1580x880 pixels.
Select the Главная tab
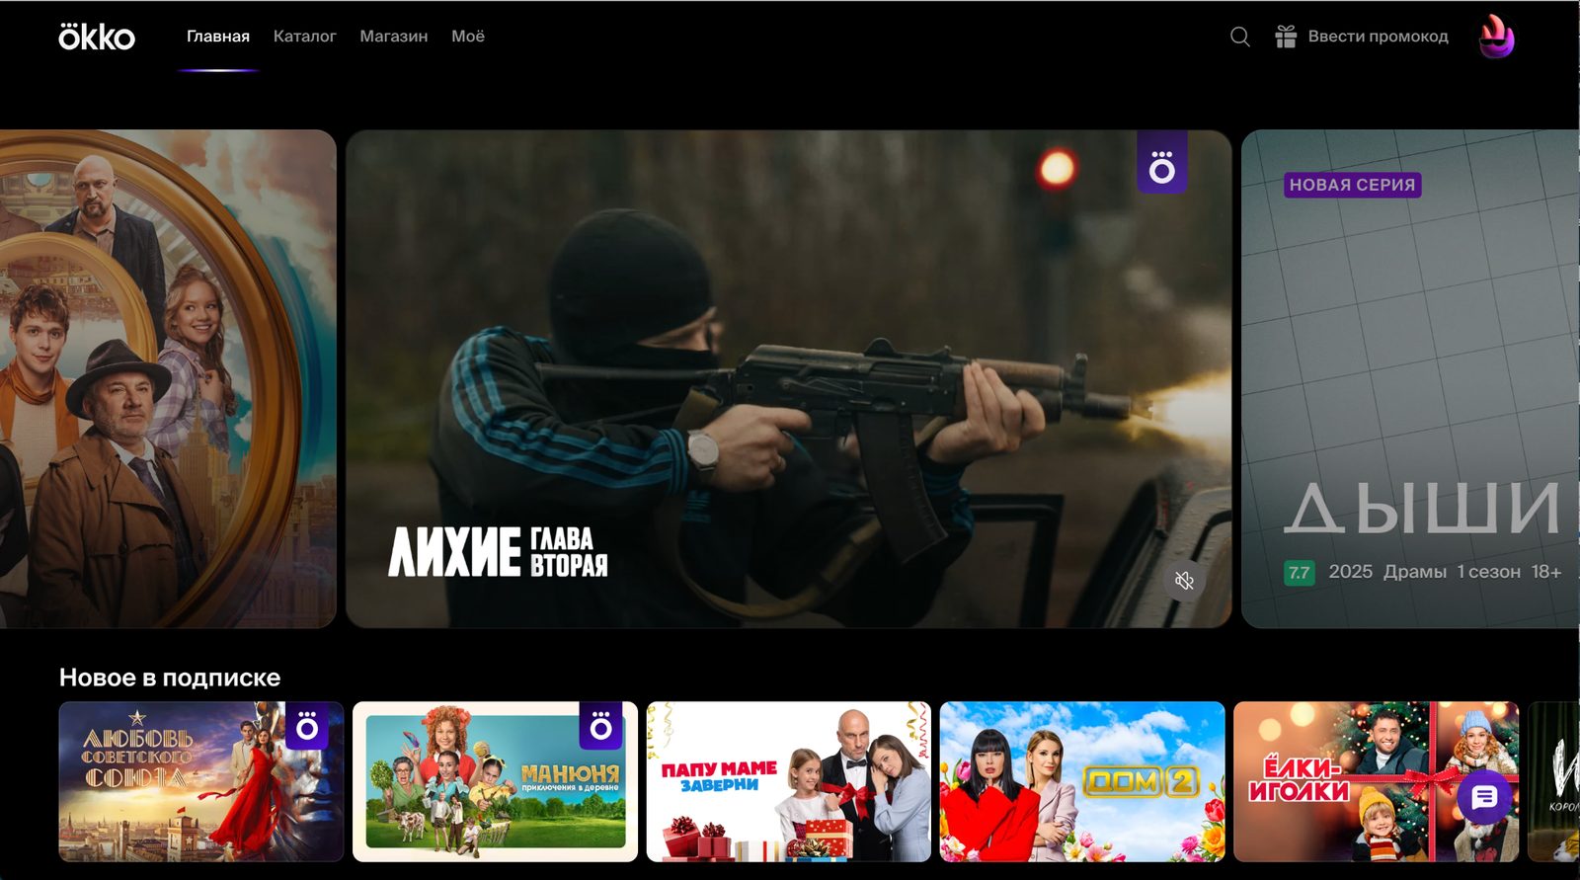coord(218,37)
